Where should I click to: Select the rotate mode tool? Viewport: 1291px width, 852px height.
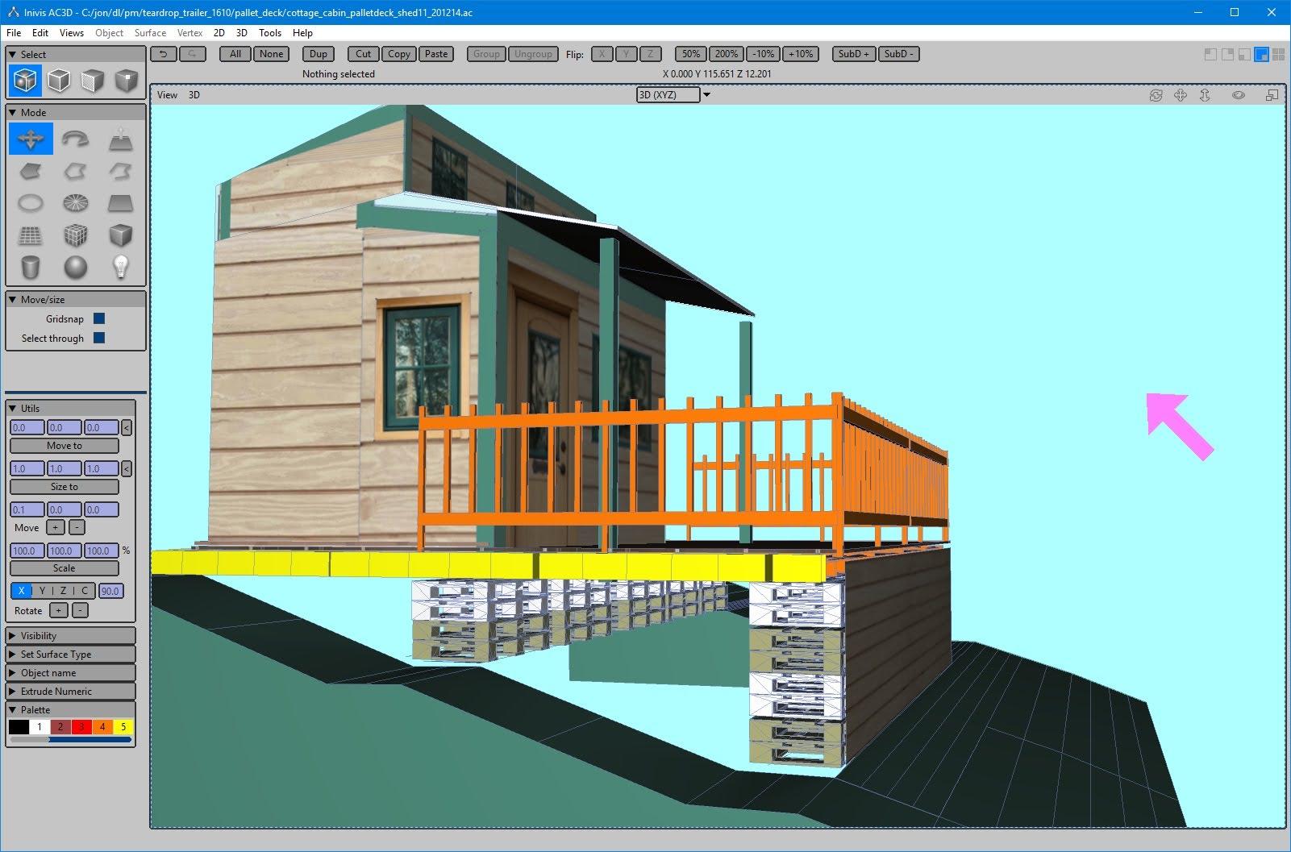pyautogui.click(x=76, y=139)
